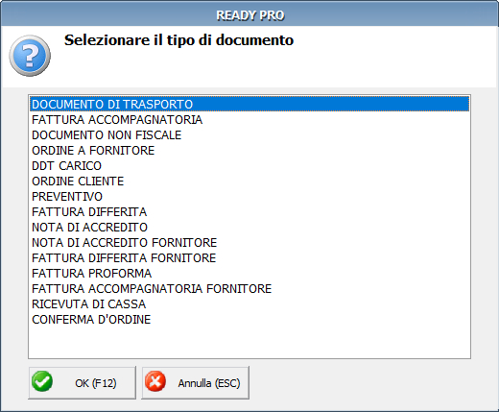This screenshot has width=499, height=412.
Task: Select DOCUMENTO DI TRASPORTO in the list
Action: click(x=249, y=105)
